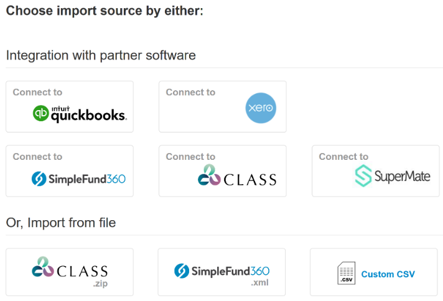Click the CSV file icon
This screenshot has width=443, height=301.
click(x=347, y=274)
